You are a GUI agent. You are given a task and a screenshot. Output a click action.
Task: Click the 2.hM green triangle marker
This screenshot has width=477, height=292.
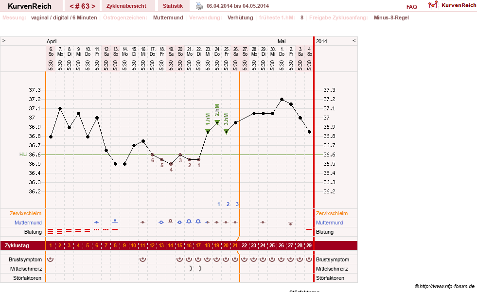(x=217, y=122)
